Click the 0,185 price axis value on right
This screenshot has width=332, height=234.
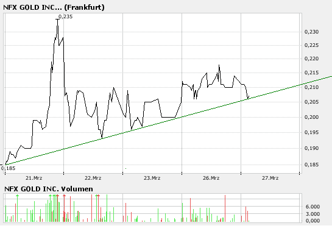[311, 165]
